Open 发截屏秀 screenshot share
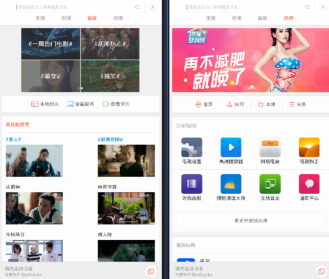 [x=80, y=104]
